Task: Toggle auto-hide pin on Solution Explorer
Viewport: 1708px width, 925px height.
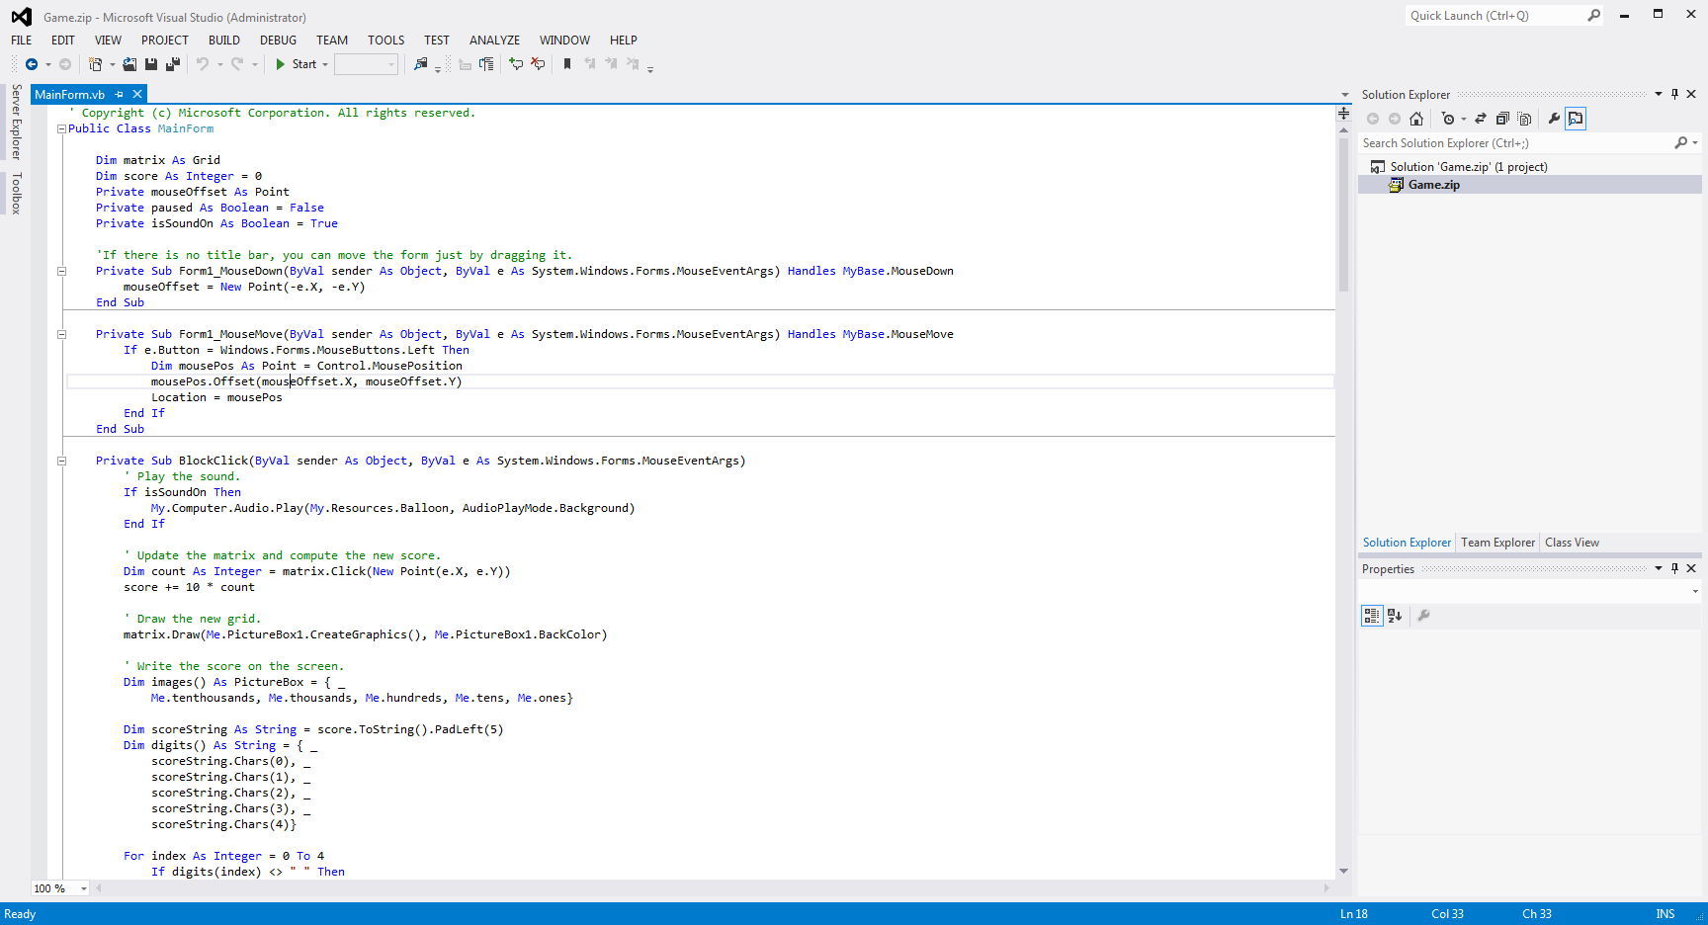Action: (1674, 95)
